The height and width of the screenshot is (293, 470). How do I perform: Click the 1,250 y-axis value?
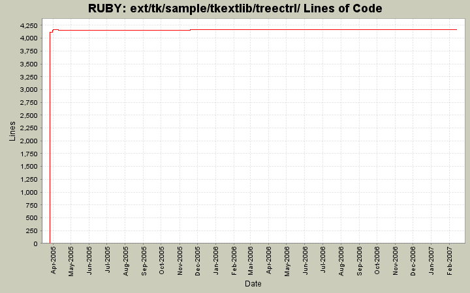pyautogui.click(x=29, y=180)
